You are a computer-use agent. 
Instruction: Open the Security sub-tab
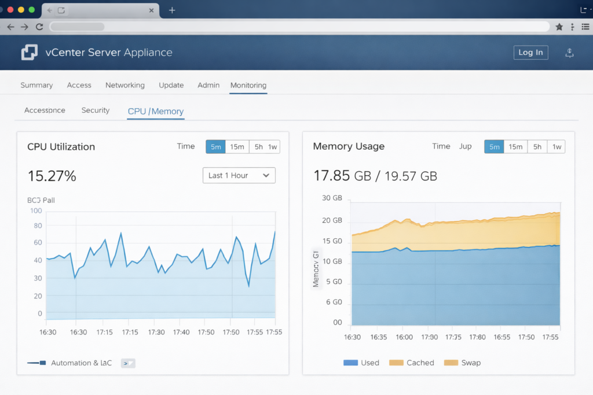[x=95, y=110]
